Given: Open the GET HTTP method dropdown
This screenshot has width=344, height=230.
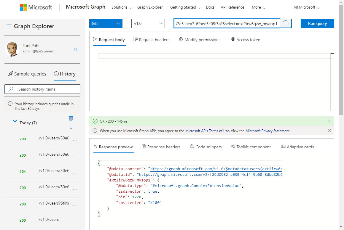Looking at the screenshot, I should point(106,23).
